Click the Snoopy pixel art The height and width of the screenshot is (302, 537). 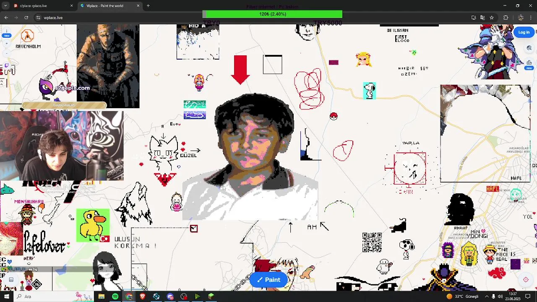[x=369, y=91]
